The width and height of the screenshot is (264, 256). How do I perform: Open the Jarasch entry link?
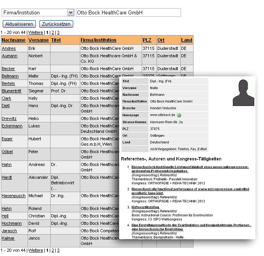9,231
